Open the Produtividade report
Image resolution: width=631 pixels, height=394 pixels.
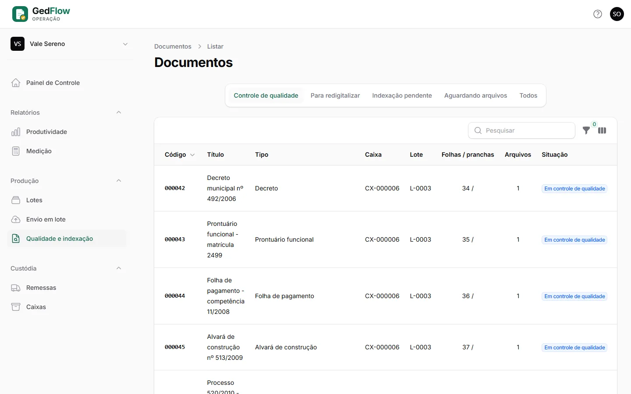tap(67, 132)
